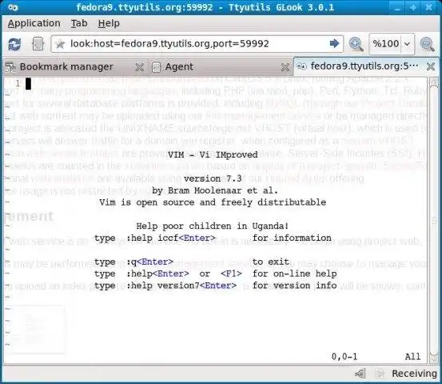The width and height of the screenshot is (442, 384).
Task: Click the vertical scrollbar track
Action: (x=434, y=220)
